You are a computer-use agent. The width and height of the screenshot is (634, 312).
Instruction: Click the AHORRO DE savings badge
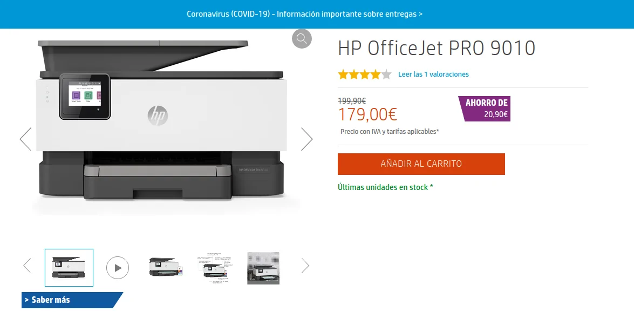(x=485, y=109)
